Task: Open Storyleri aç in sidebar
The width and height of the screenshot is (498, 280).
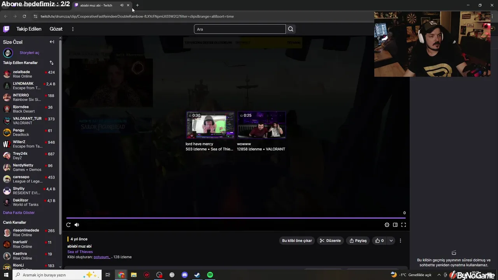Action: pyautogui.click(x=30, y=52)
